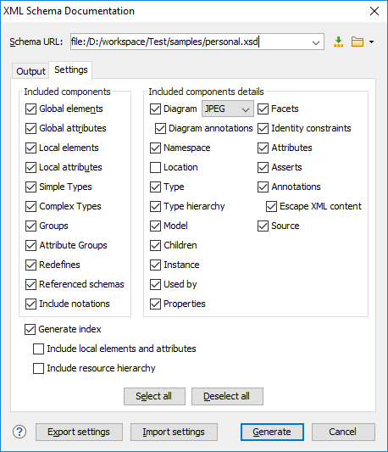Check Include local elements and attributes
The width and height of the screenshot is (388, 452).
pyautogui.click(x=38, y=349)
